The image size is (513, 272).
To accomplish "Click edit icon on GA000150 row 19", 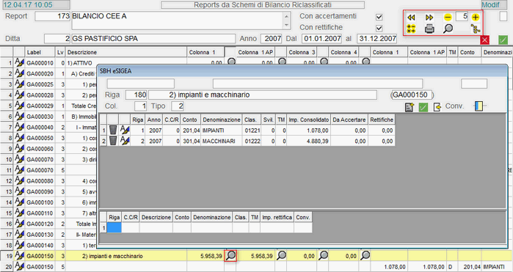I will 19,256.
